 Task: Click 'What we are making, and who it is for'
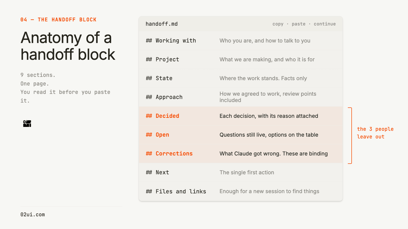click(267, 59)
